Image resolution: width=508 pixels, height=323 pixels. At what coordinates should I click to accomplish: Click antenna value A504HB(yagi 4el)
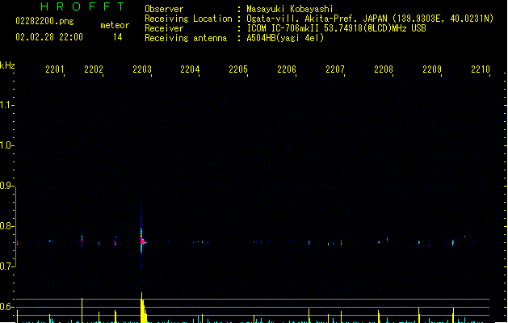(285, 38)
